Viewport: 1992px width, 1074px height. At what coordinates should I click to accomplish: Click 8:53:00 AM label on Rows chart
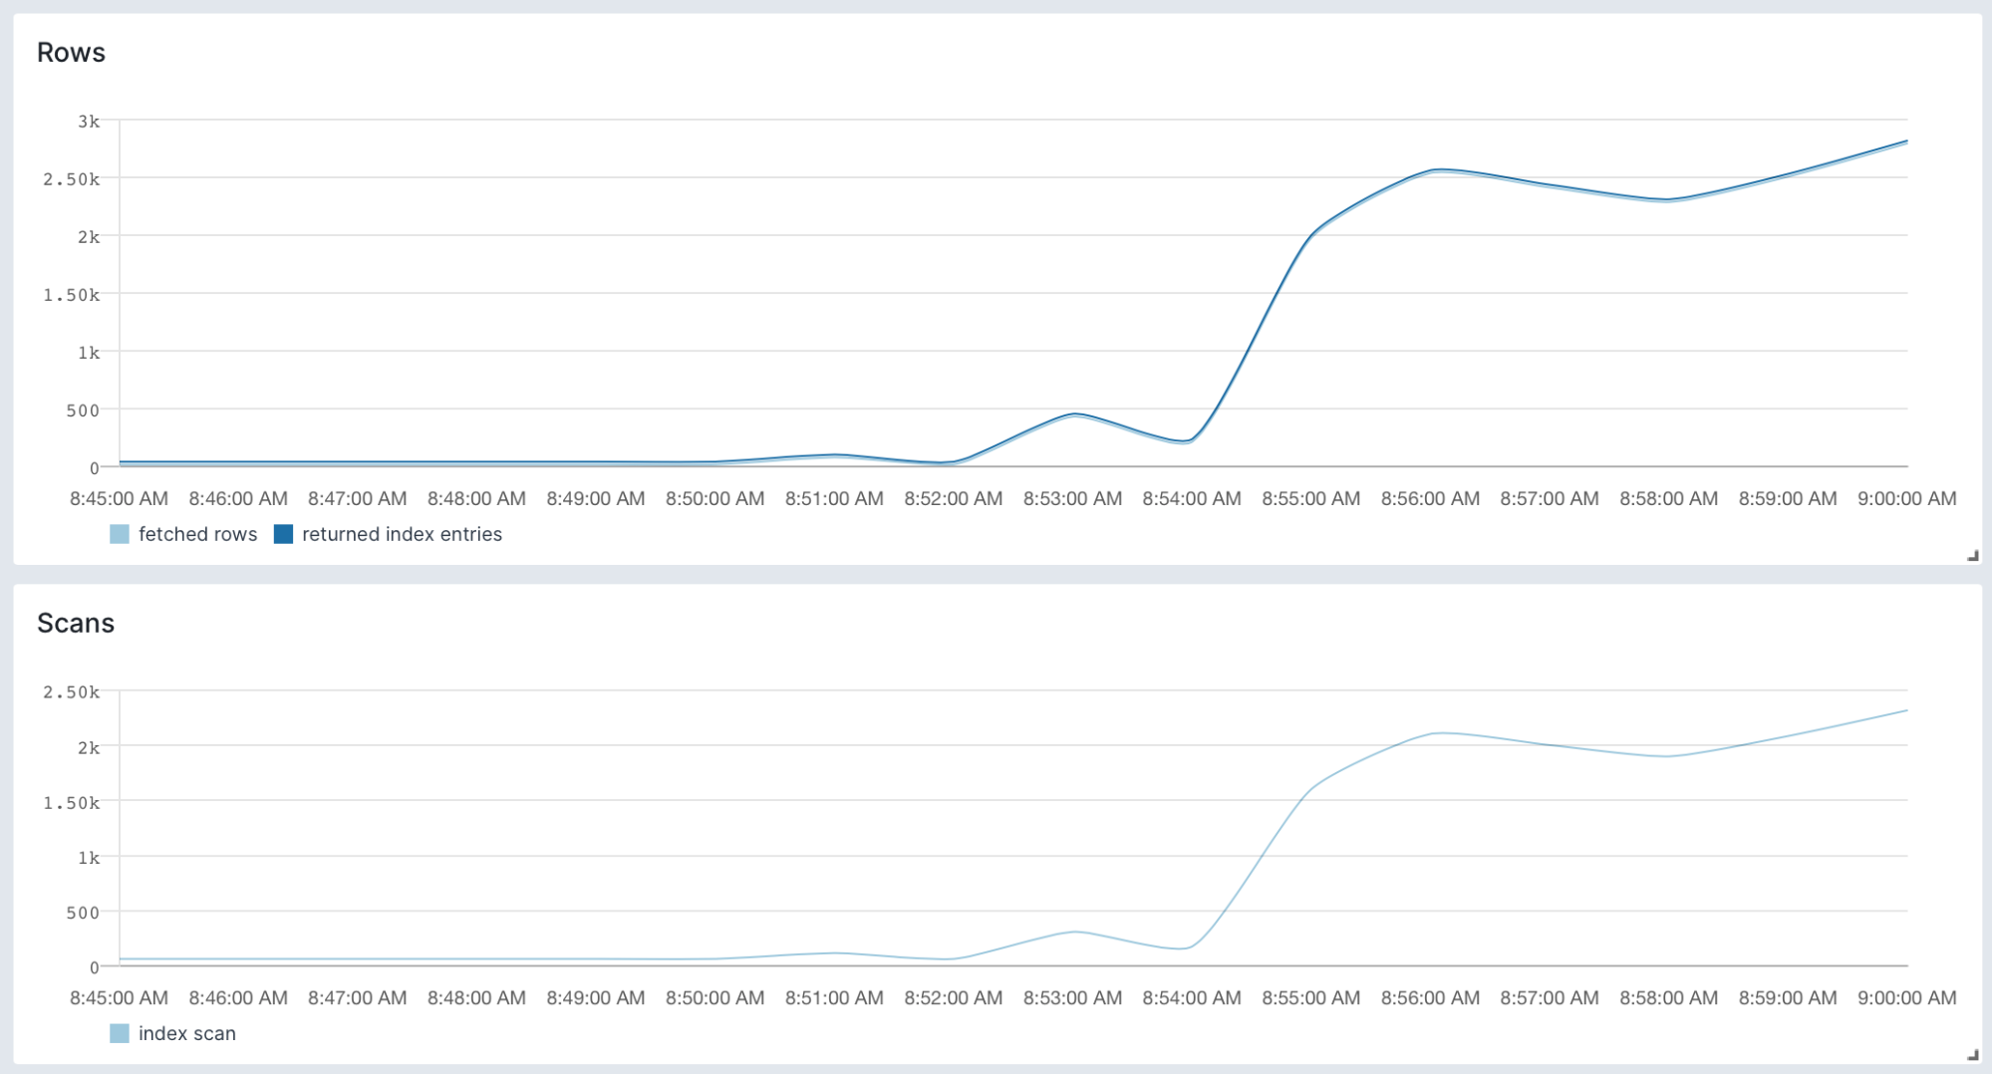pyautogui.click(x=1072, y=498)
